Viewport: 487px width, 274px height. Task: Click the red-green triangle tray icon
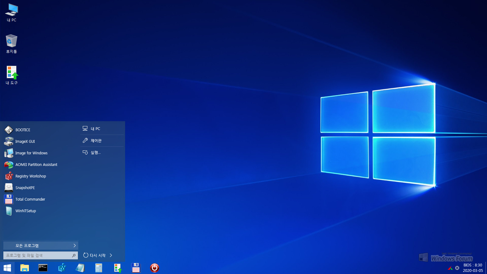pos(450,268)
